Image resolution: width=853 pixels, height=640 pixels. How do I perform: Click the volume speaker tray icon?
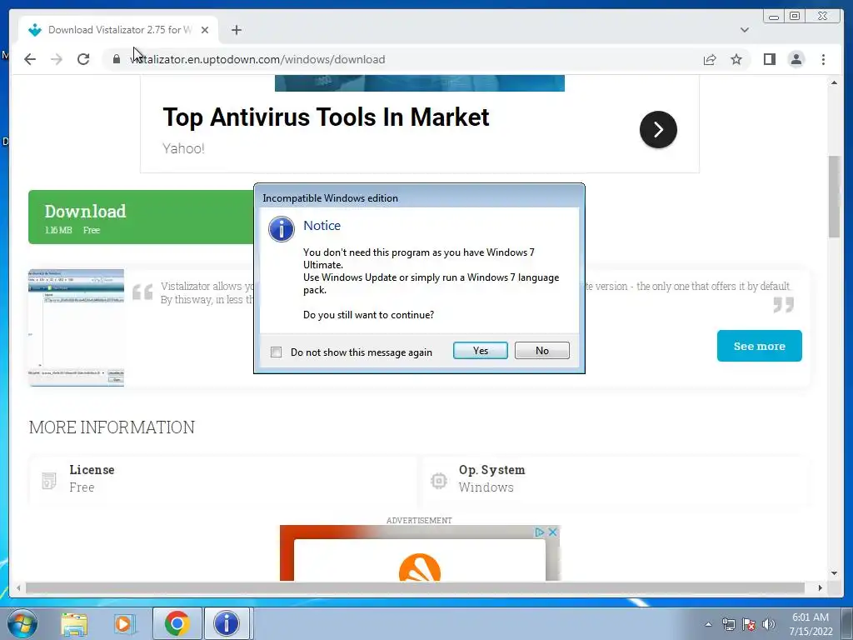(x=769, y=624)
